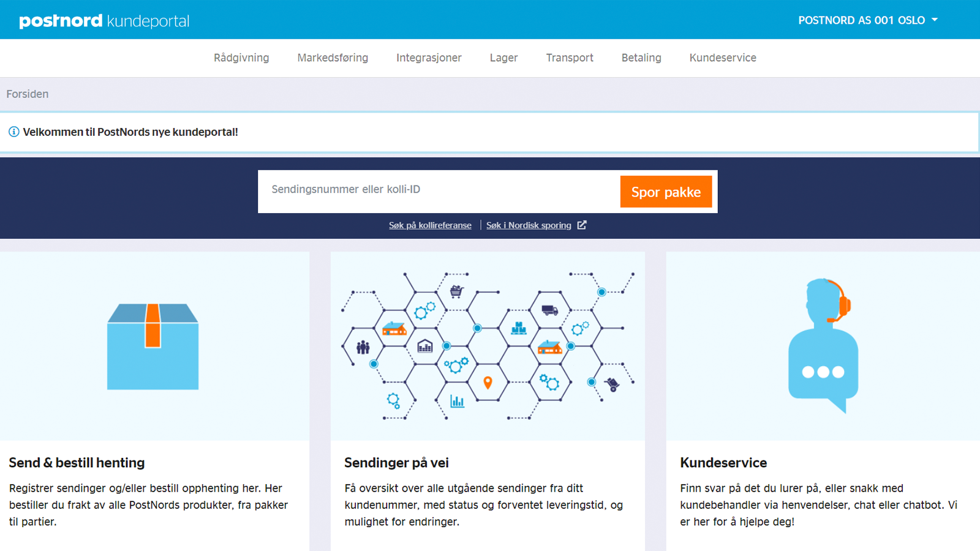Click the external link icon after Nordisk sporing

[582, 225]
